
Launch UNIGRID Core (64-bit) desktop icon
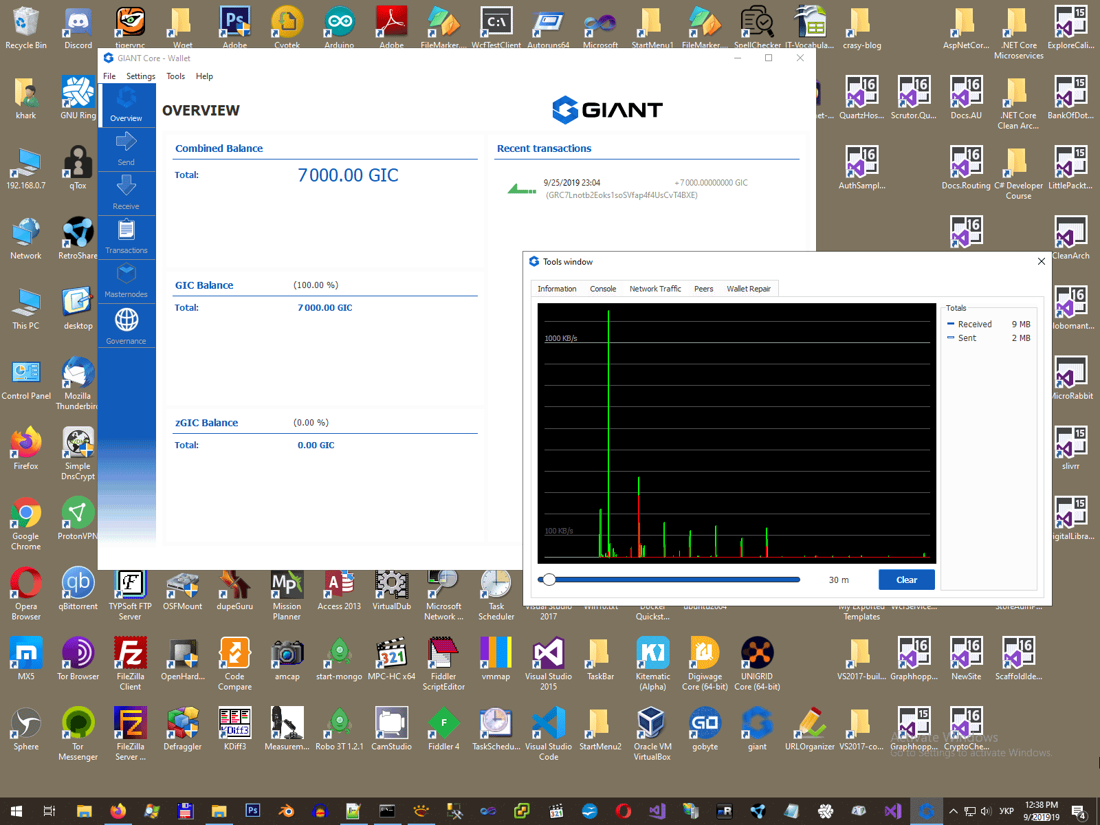pos(757,663)
